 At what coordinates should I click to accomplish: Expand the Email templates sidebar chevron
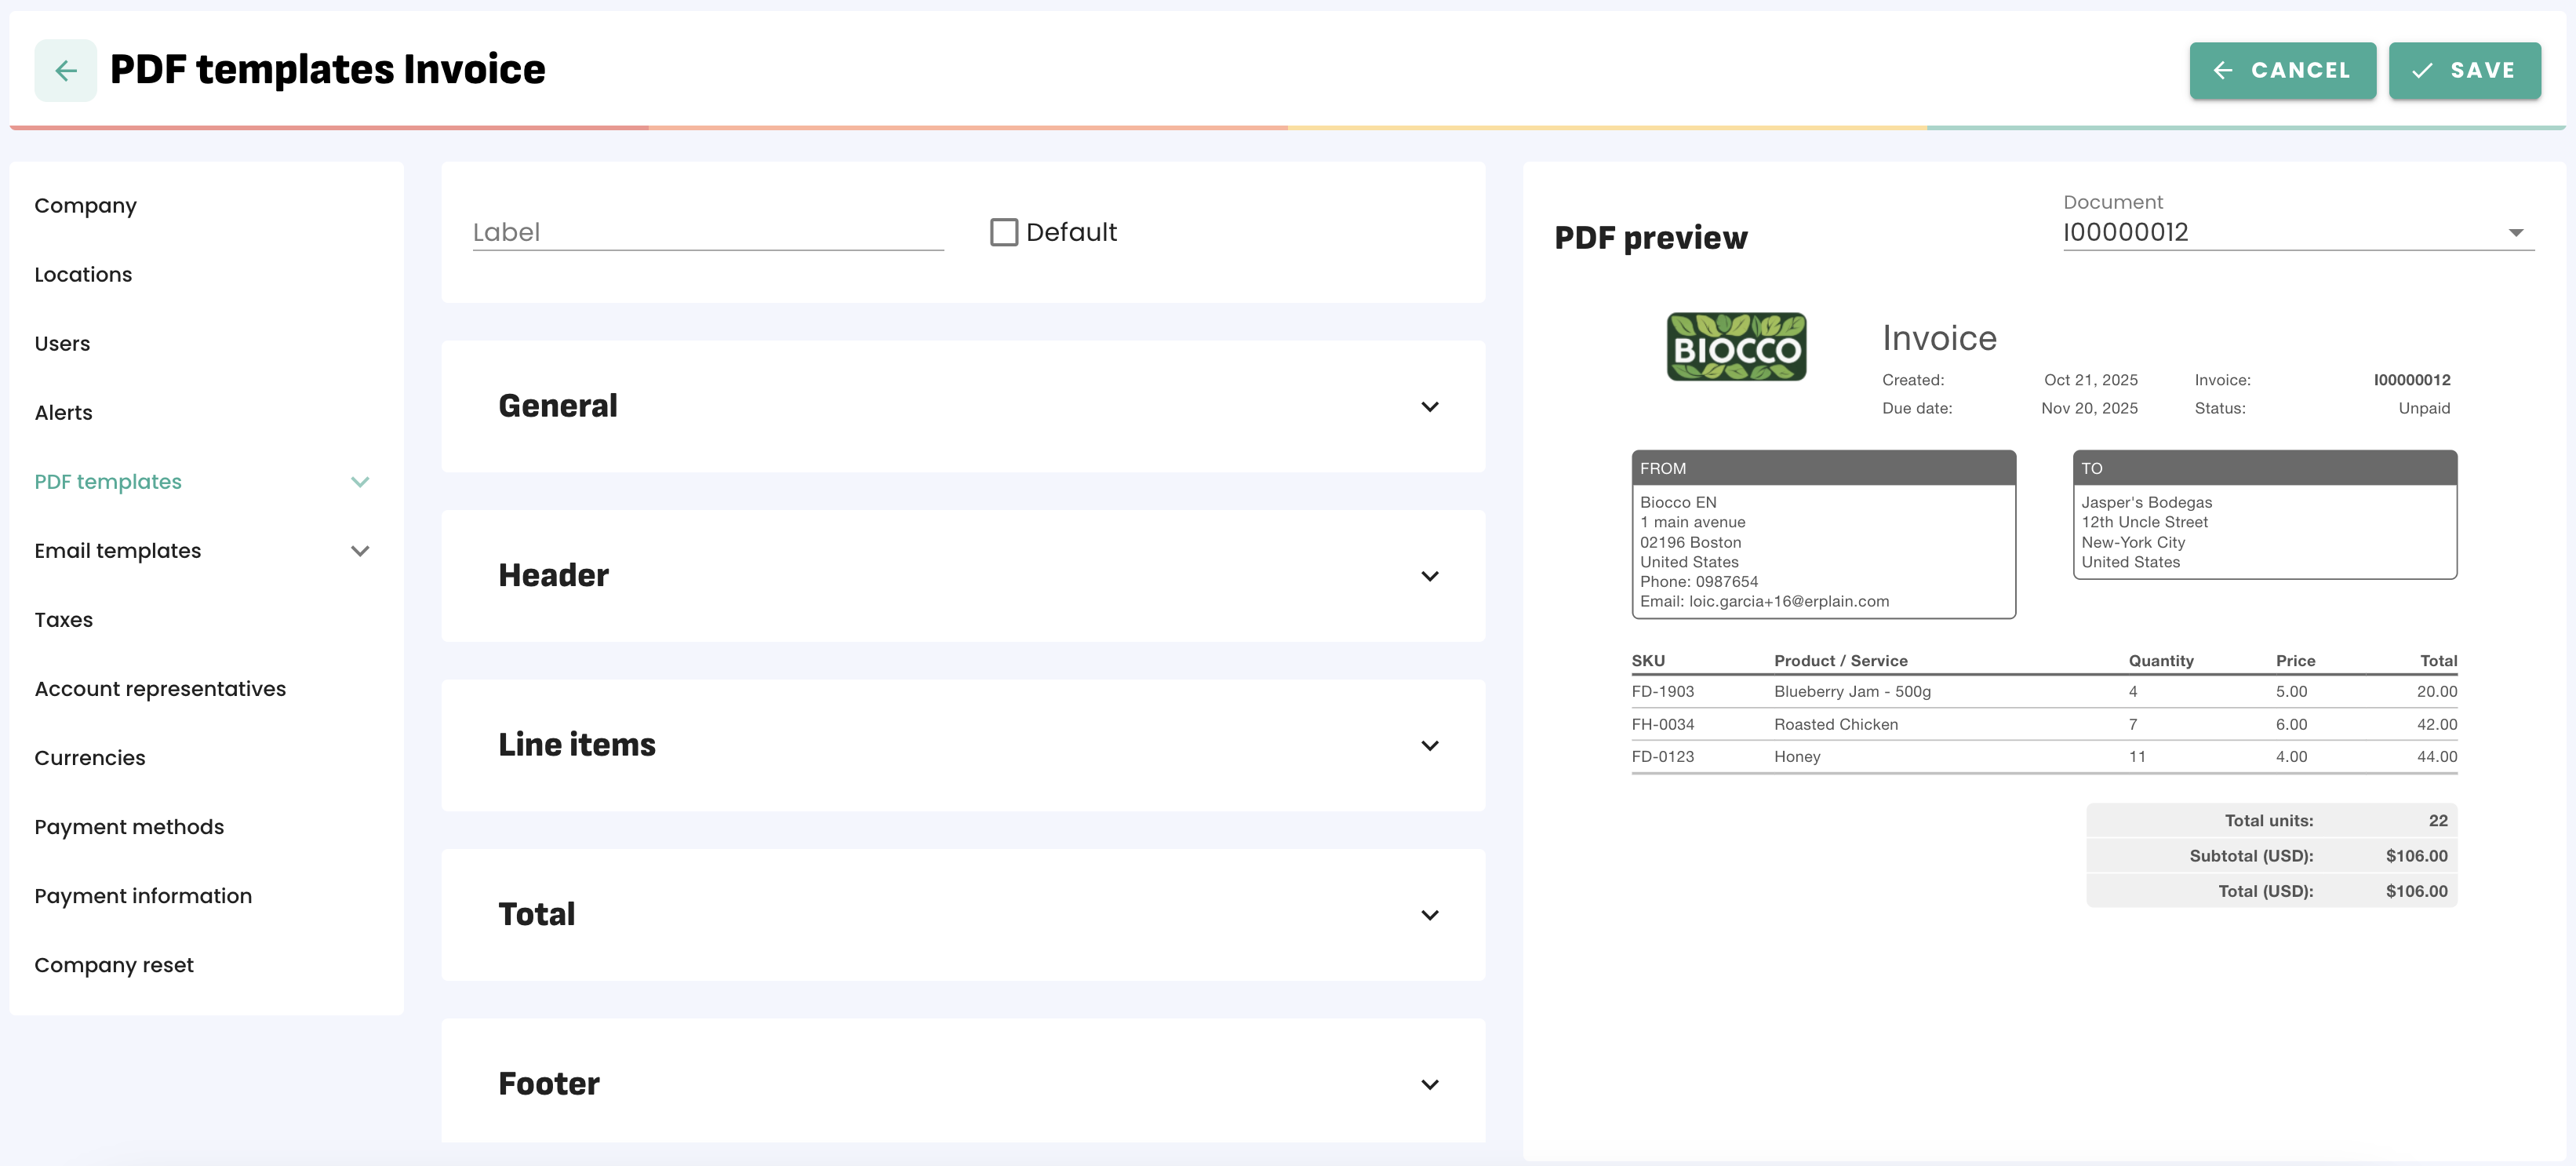tap(360, 551)
